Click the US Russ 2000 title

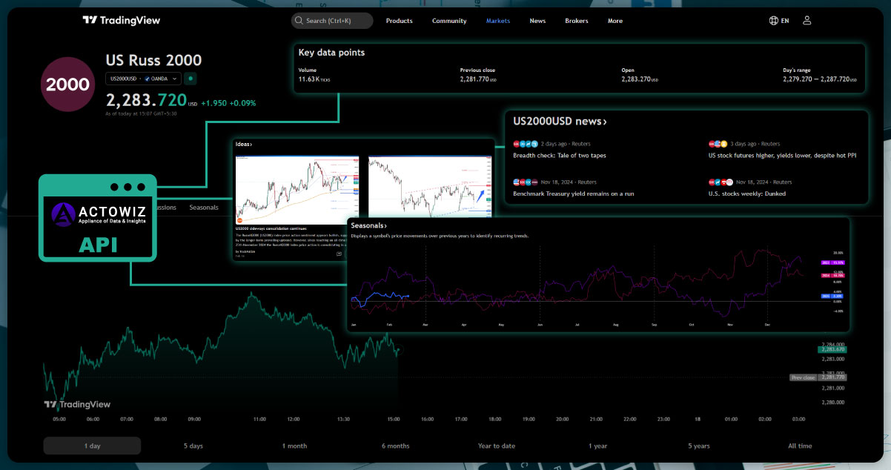(153, 61)
